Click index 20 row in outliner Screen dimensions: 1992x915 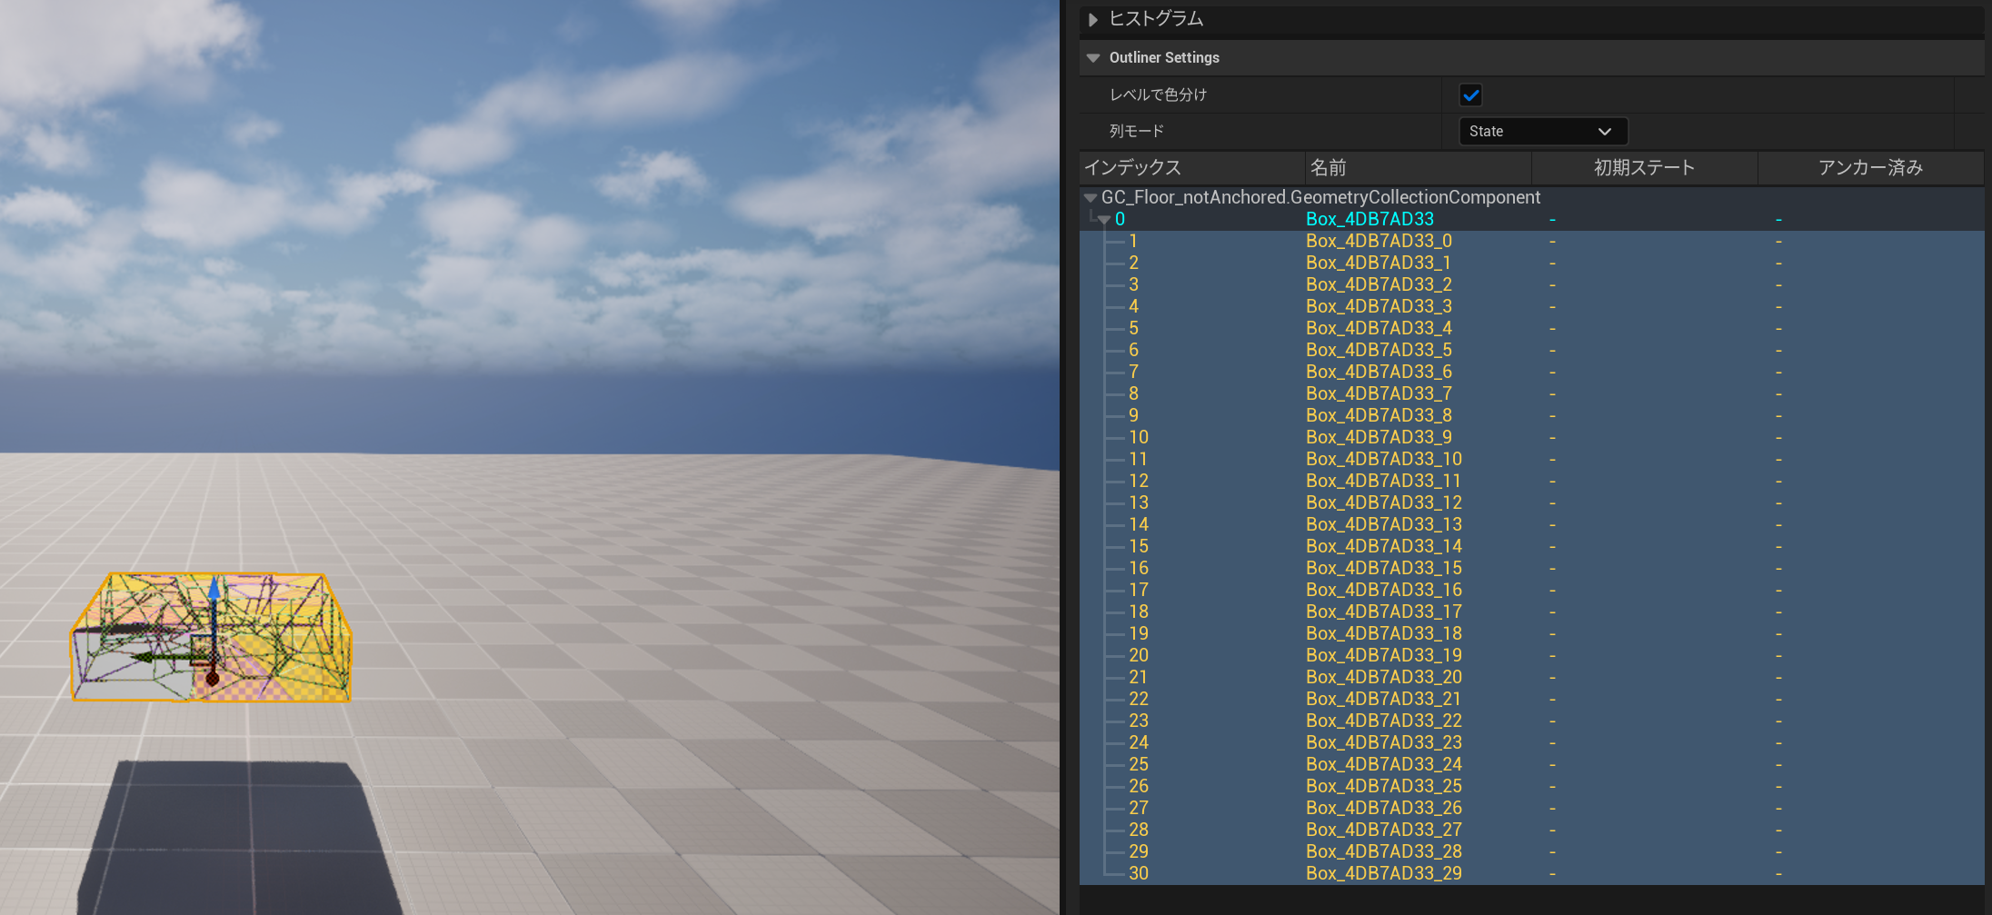coord(1139,655)
